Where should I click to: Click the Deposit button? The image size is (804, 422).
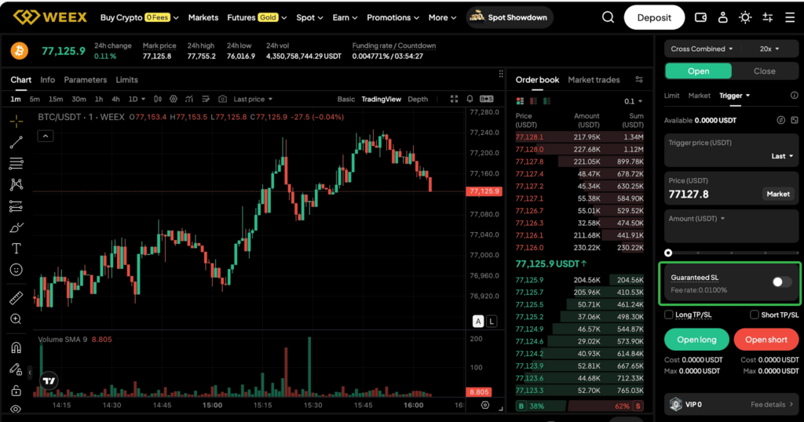[x=654, y=17]
